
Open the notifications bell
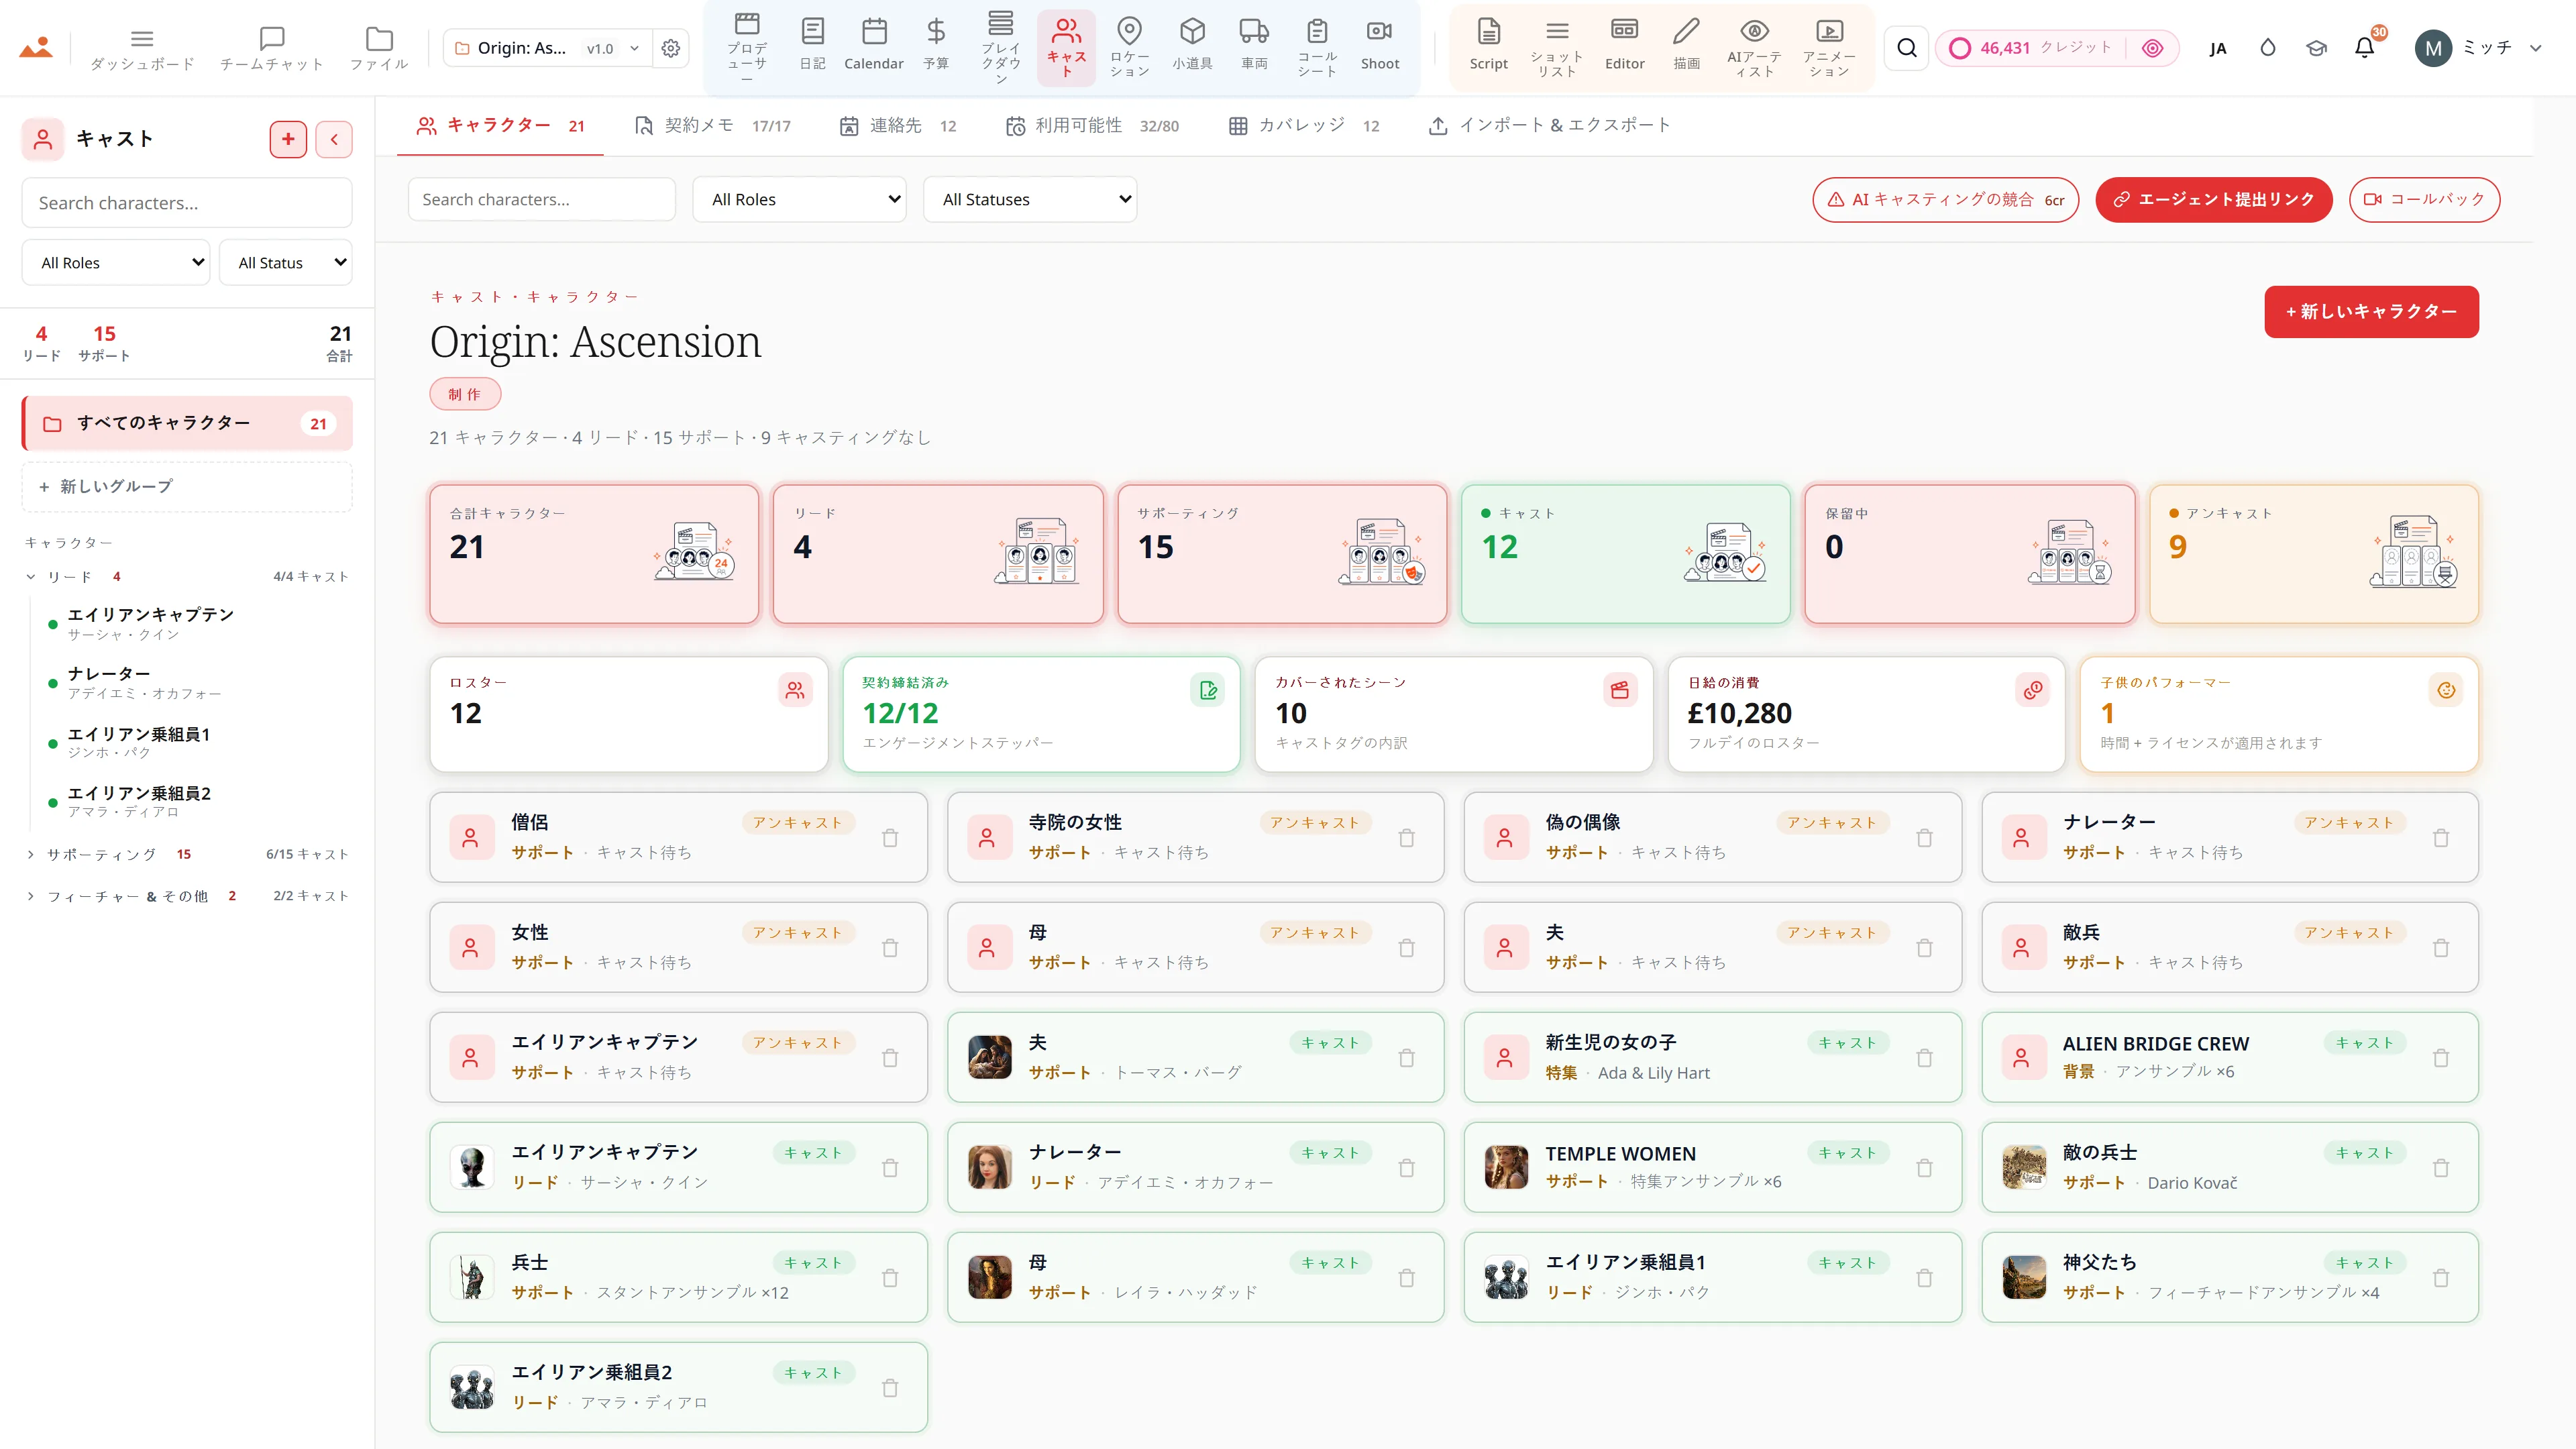tap(2365, 47)
